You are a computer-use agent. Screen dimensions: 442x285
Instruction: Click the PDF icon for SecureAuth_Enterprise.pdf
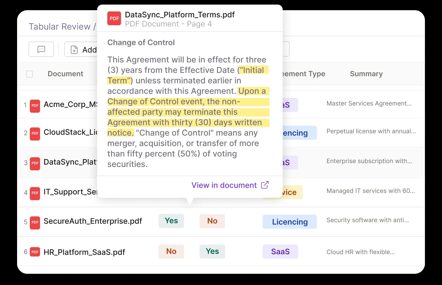point(34,223)
